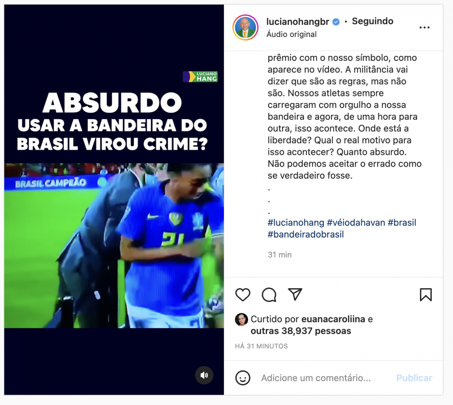This screenshot has width=453, height=405.
Task: View likes via outras 38,937 pessoas
Action: (x=301, y=331)
